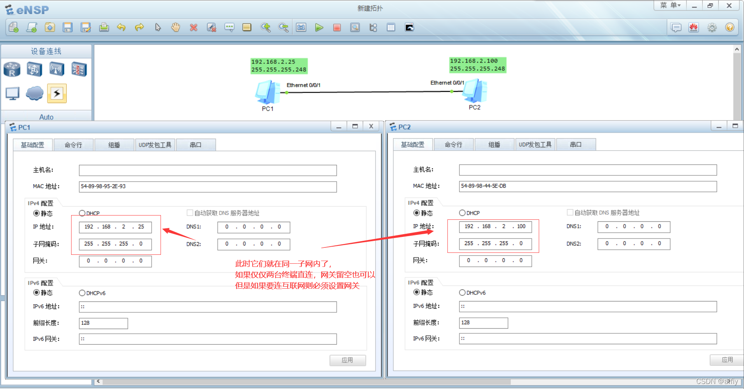Open settings with the gear icon

click(x=712, y=27)
